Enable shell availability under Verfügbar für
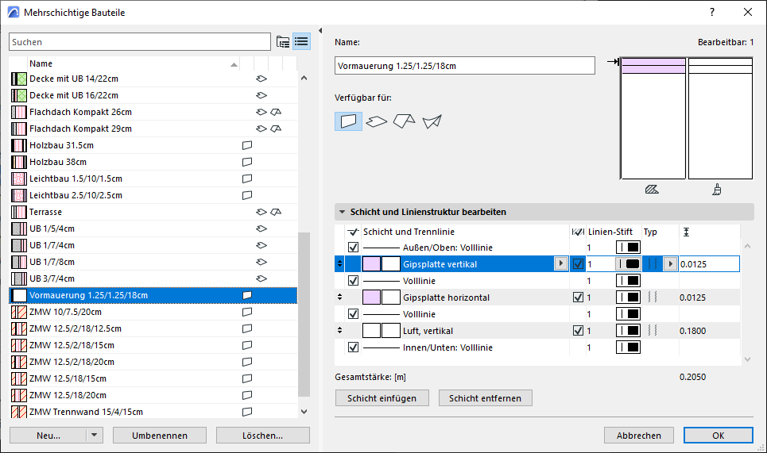The height and width of the screenshot is (453, 767). [x=432, y=121]
